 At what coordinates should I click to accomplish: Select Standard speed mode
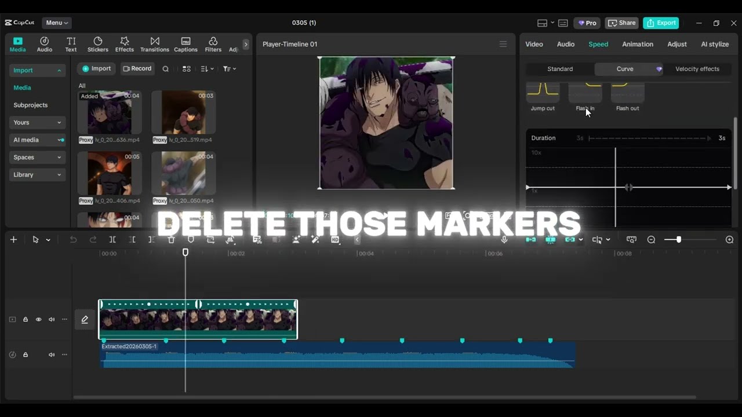pos(560,69)
